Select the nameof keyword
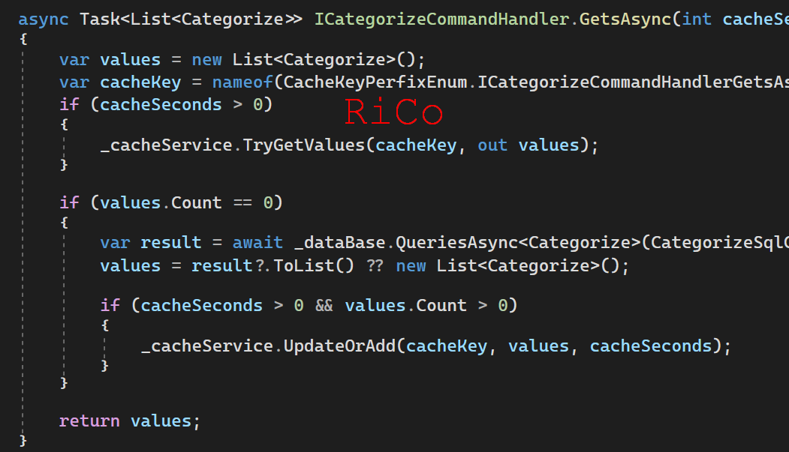The image size is (789, 452). point(242,82)
